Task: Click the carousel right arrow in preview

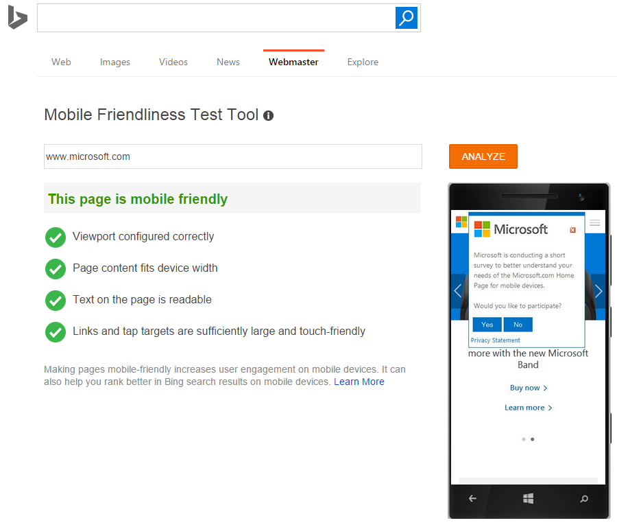Action: 598,291
